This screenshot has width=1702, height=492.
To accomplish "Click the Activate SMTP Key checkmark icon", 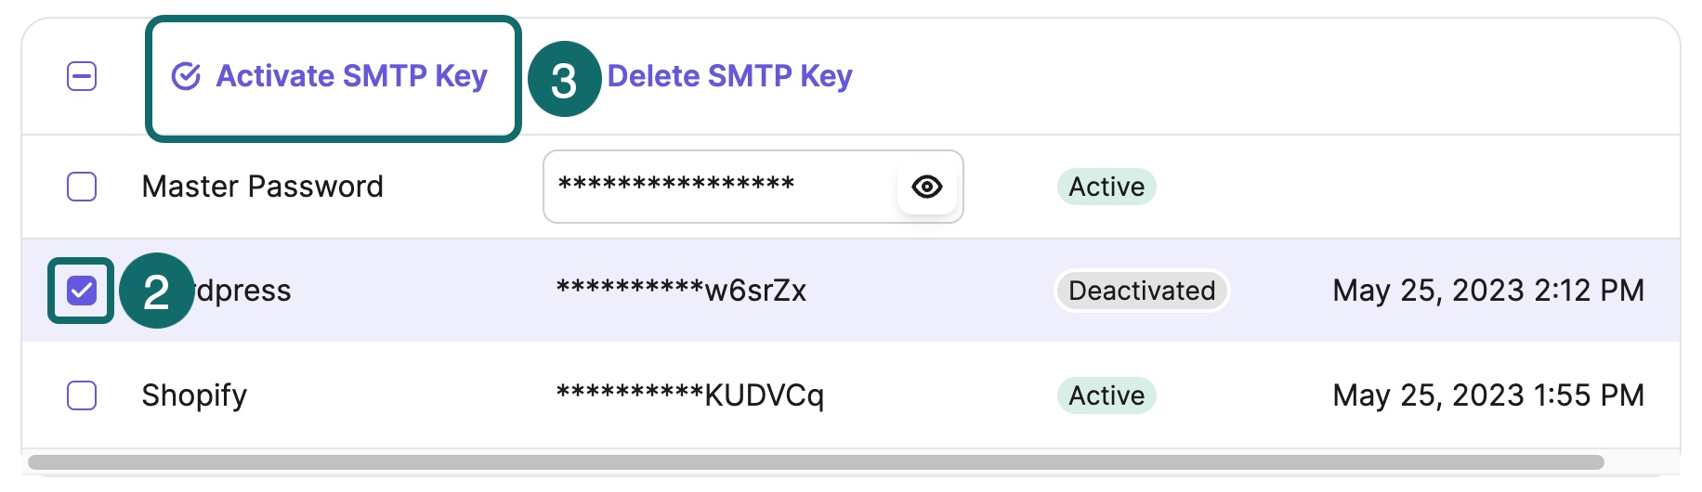I will (x=186, y=76).
